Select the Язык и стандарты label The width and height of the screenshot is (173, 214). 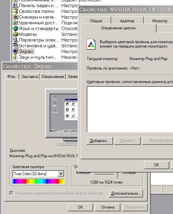(x=39, y=29)
